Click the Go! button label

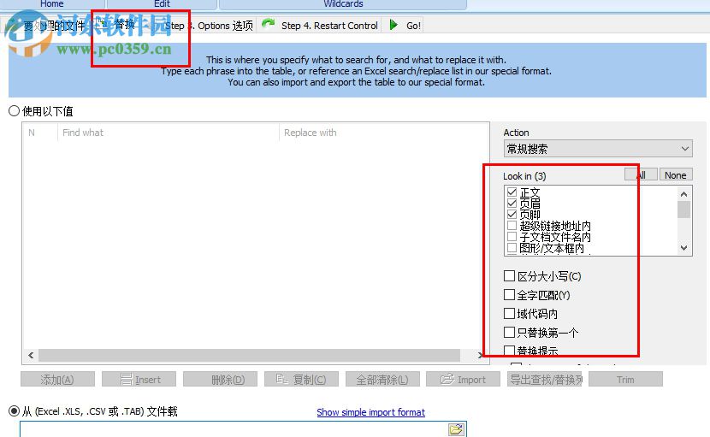click(x=413, y=26)
